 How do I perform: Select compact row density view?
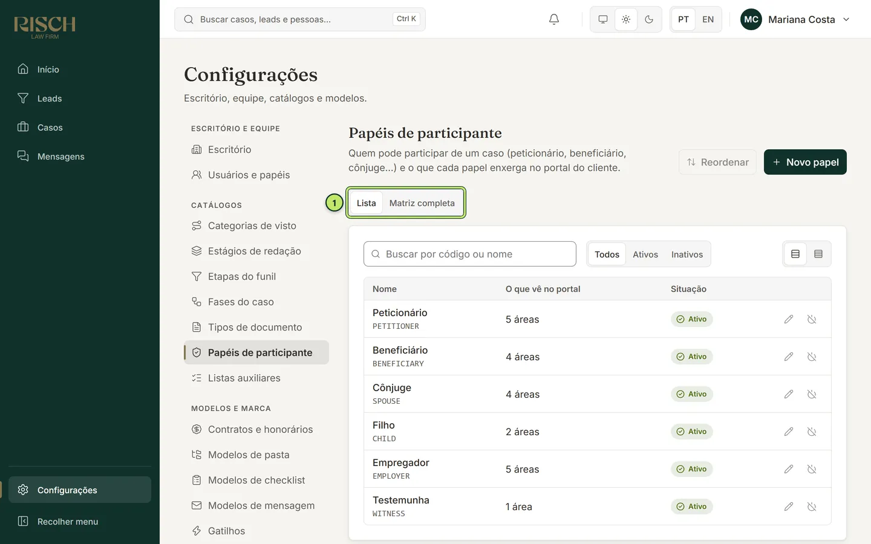pyautogui.click(x=818, y=254)
